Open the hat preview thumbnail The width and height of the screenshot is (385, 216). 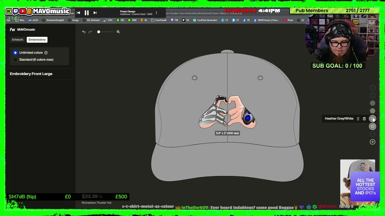click(358, 182)
